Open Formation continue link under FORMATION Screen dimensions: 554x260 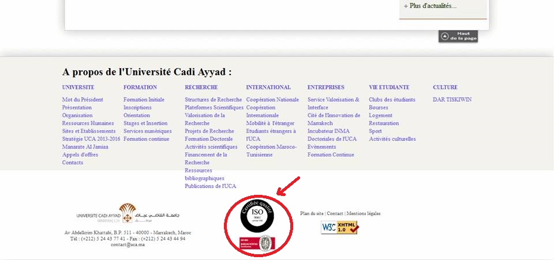pos(146,139)
